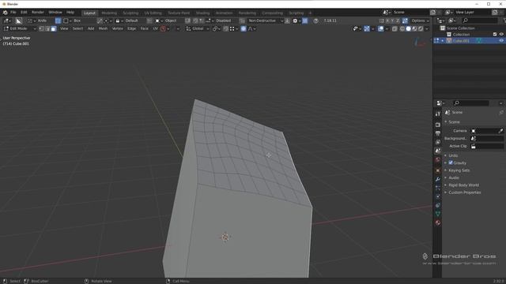506x284 pixels.
Task: Select the edge select mode icon
Action: click(47, 28)
